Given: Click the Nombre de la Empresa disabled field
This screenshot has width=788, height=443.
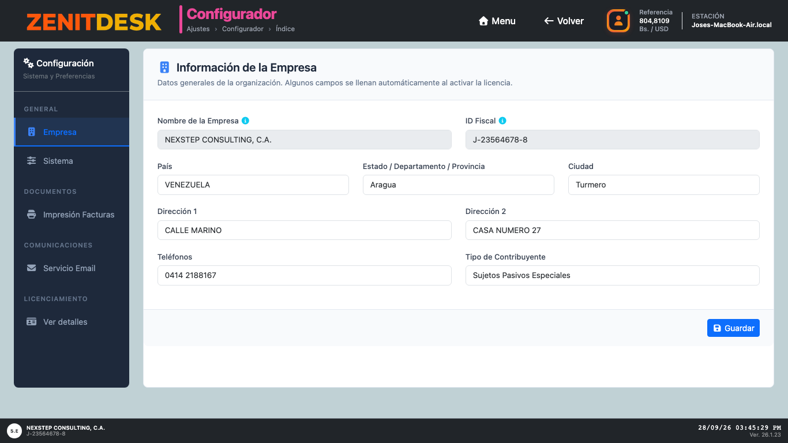Looking at the screenshot, I should pos(305,140).
